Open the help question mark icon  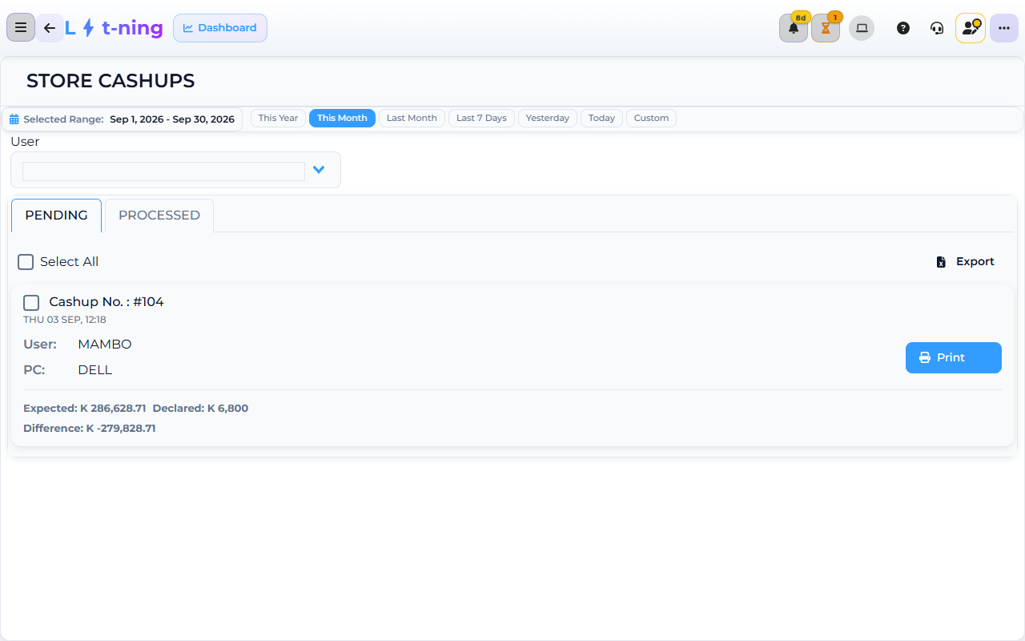(903, 28)
